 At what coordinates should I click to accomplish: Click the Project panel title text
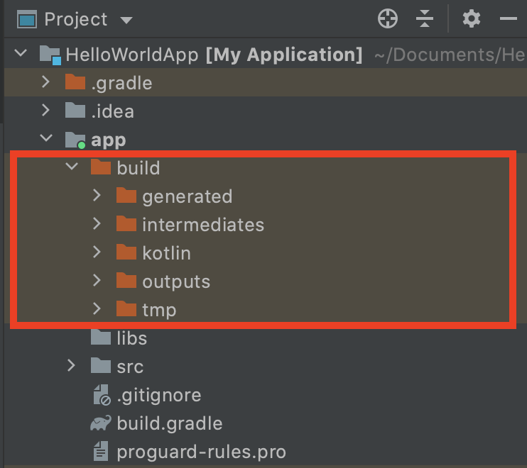pos(76,19)
